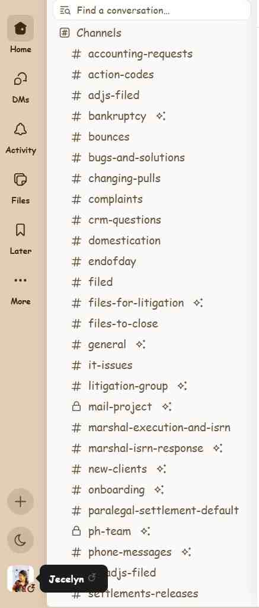Click into the Find a conversation field
Image resolution: width=259 pixels, height=608 pixels.
[x=152, y=10]
